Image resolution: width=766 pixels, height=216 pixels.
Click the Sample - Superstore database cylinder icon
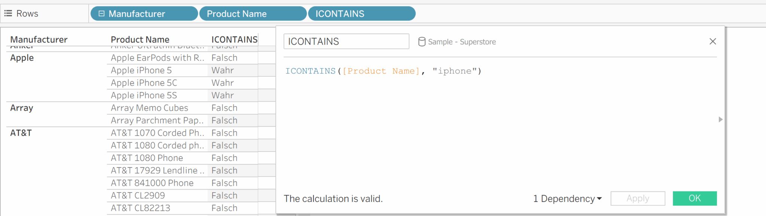click(422, 42)
